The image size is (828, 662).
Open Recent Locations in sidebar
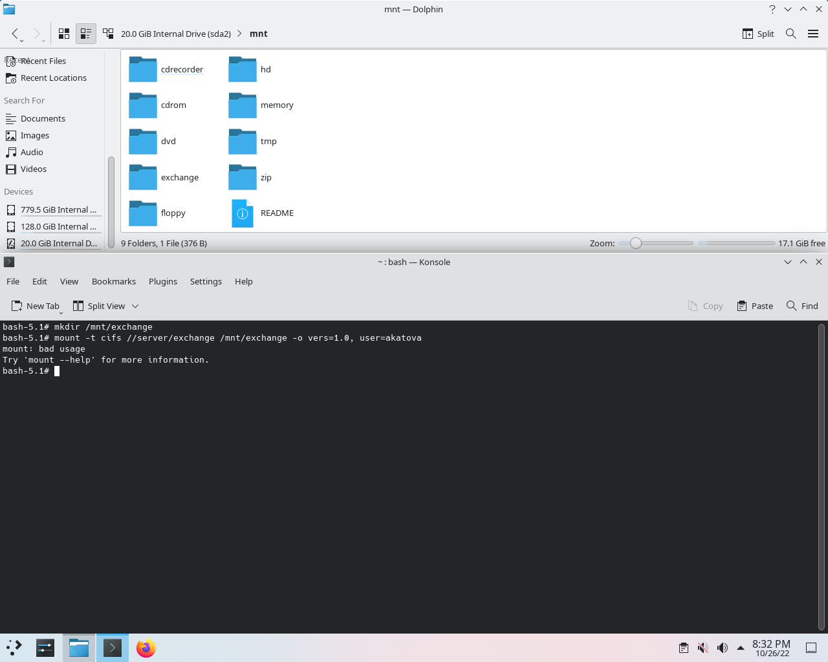click(52, 78)
